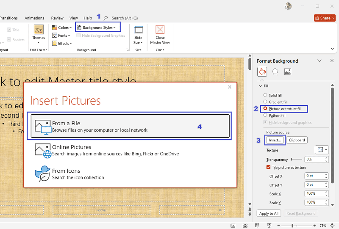
Task: Open the Texture dropdown picker
Action: [322, 150]
